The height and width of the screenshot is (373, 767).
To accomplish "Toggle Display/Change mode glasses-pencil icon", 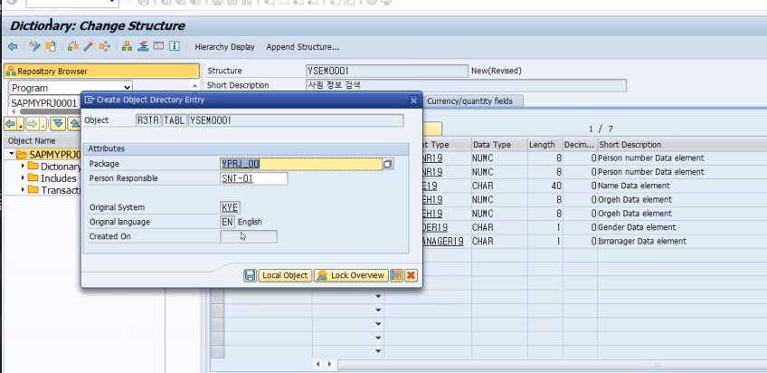I will click(34, 46).
